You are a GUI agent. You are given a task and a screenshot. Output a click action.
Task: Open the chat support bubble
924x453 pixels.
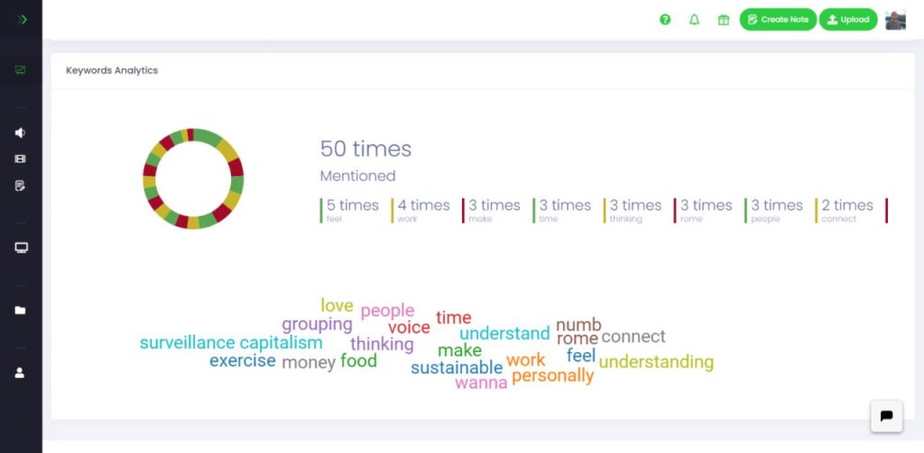[x=886, y=416]
